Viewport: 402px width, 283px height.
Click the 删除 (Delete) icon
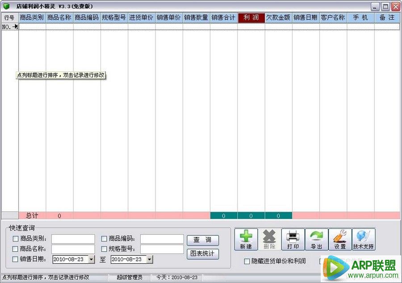[269, 239]
